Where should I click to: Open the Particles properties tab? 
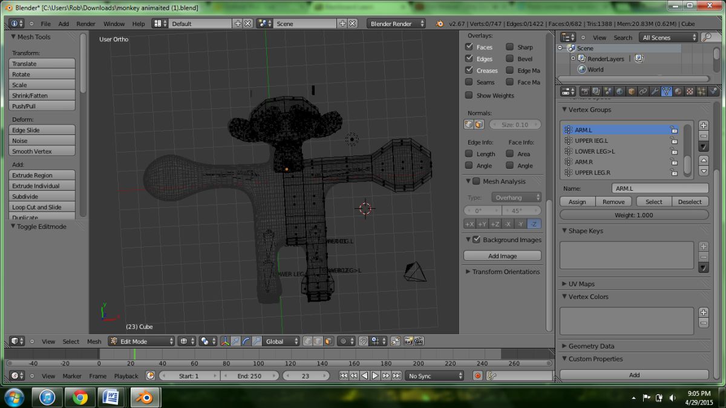[701, 91]
